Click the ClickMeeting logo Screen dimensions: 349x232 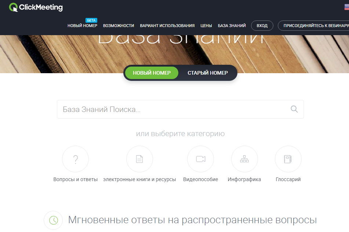pos(36,7)
